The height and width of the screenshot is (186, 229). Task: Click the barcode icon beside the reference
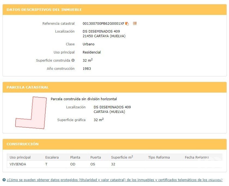(x=135, y=23)
